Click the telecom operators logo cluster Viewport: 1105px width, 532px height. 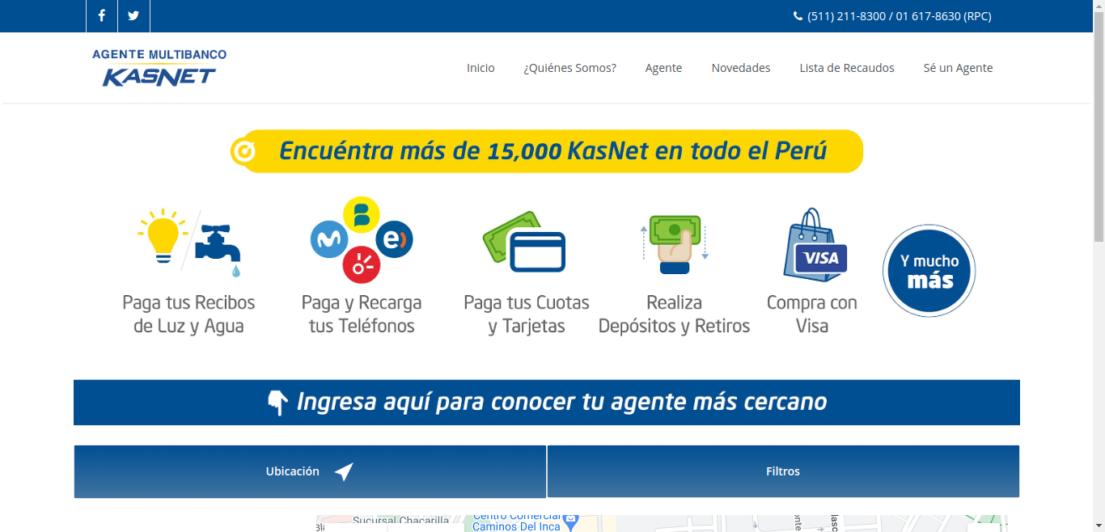pos(362,239)
